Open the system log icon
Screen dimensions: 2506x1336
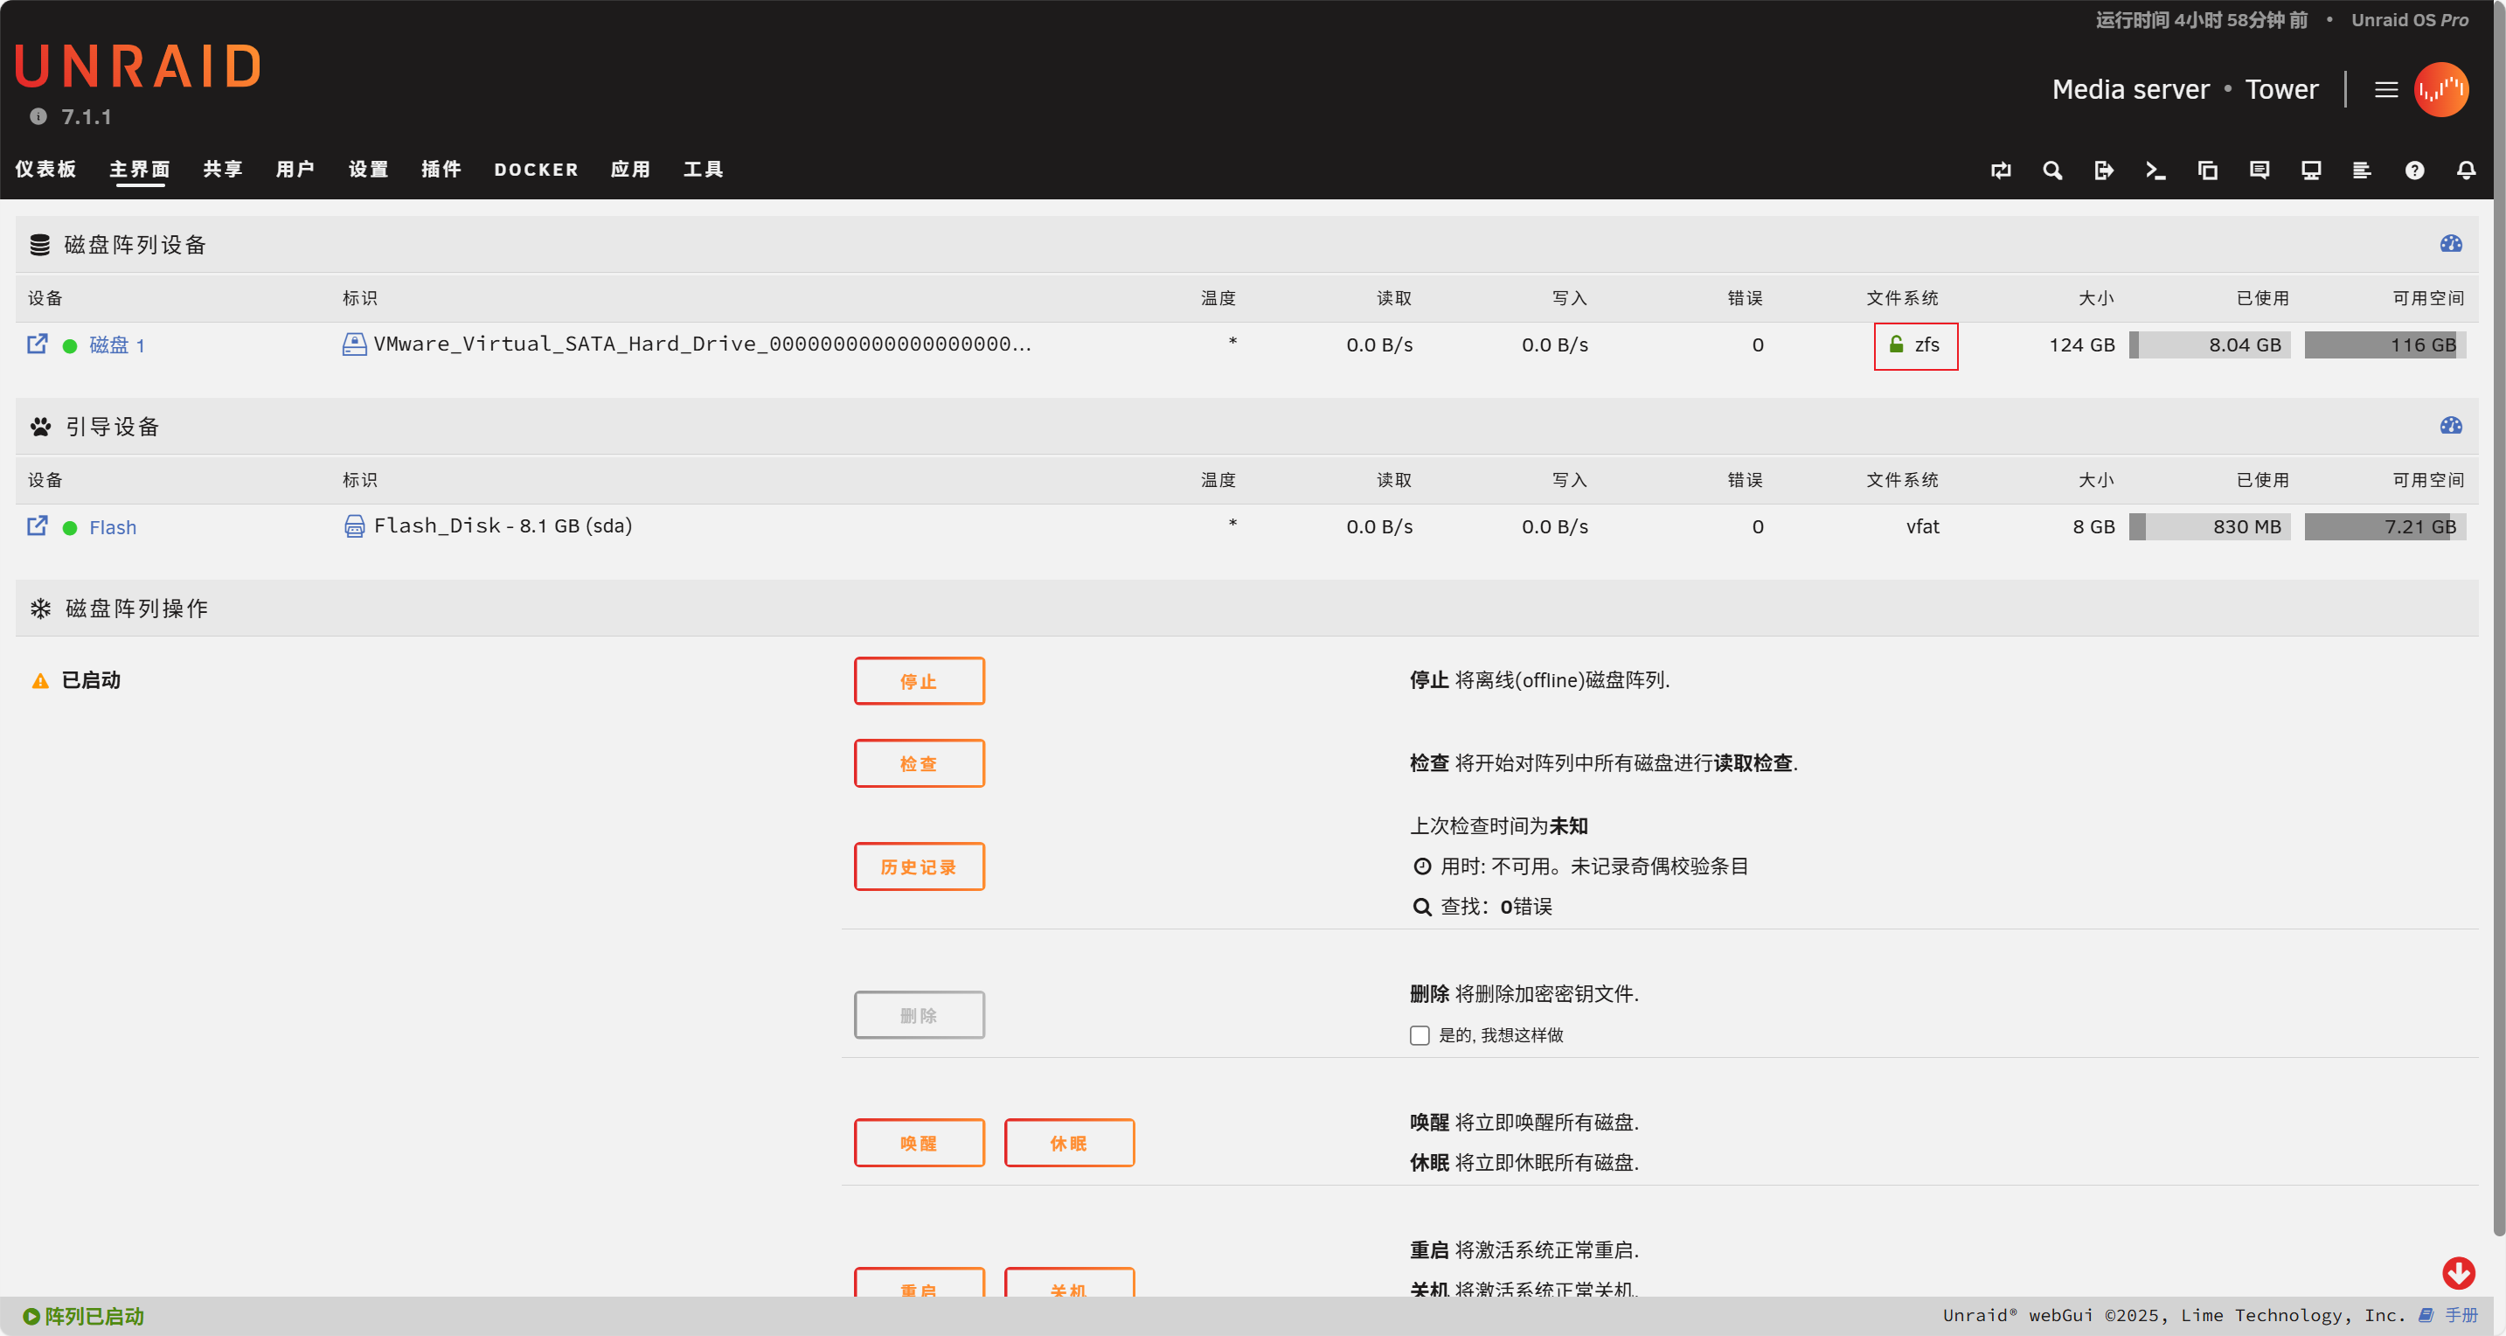[2362, 170]
